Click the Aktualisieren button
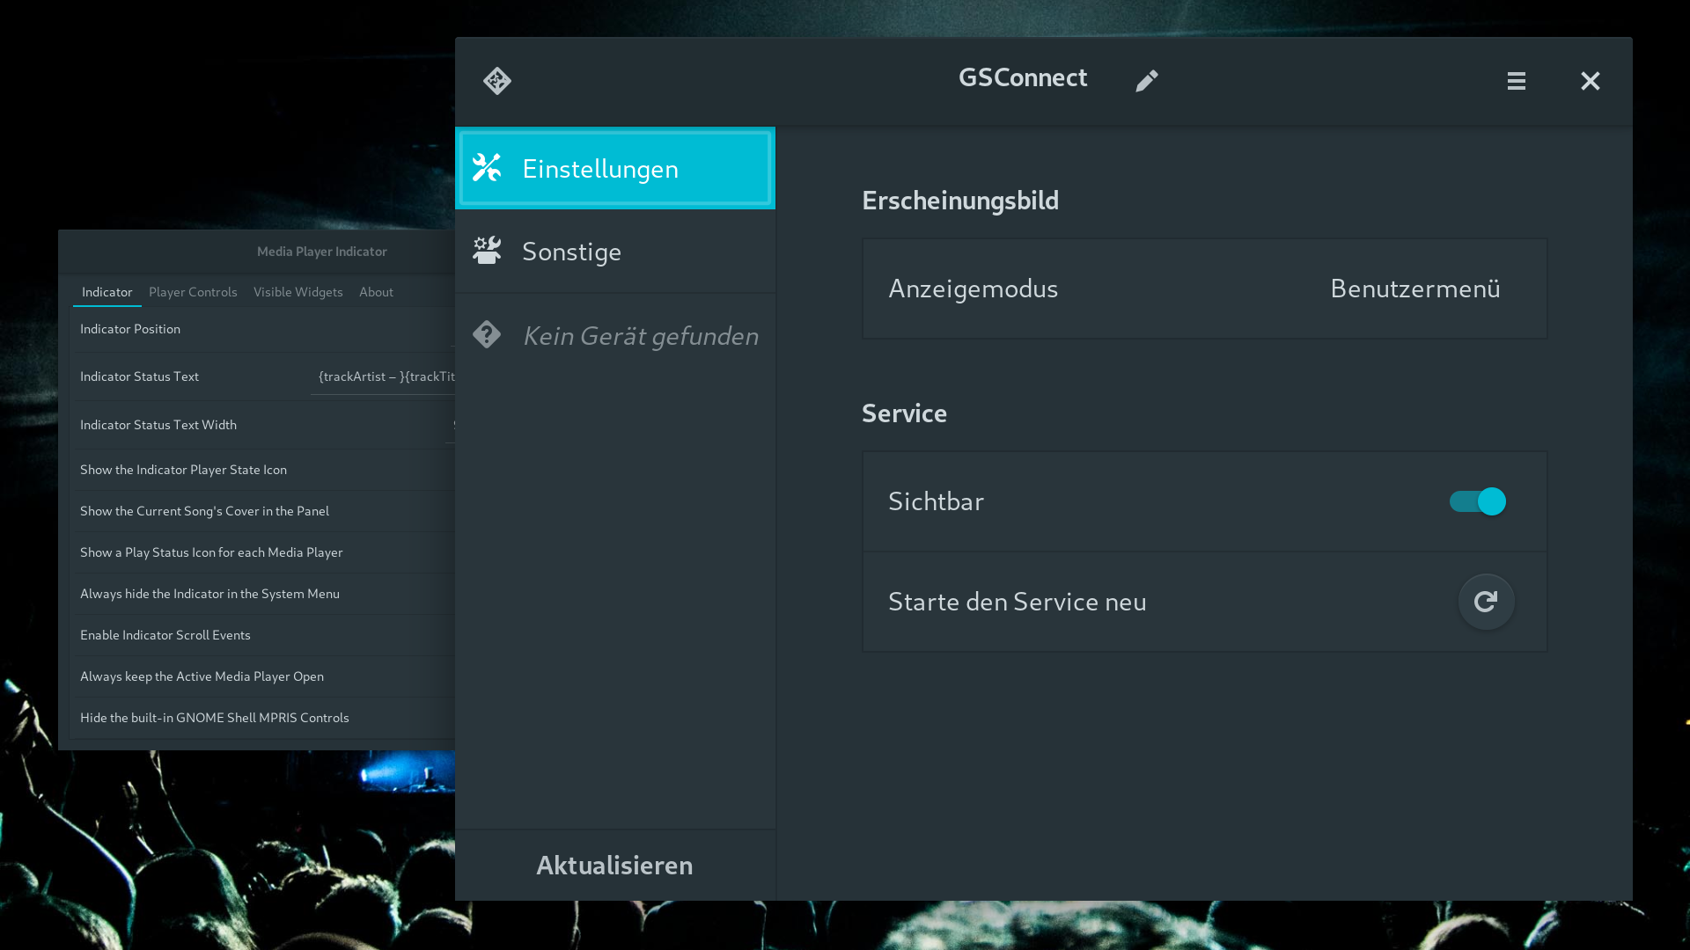 (614, 865)
